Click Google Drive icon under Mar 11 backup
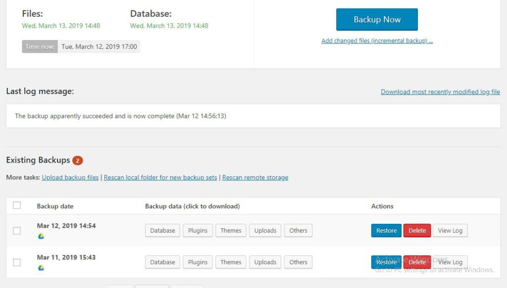The image size is (507, 288). point(41,268)
